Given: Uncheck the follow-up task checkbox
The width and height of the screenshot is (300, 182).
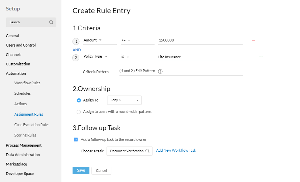Looking at the screenshot, I should tap(76, 140).
